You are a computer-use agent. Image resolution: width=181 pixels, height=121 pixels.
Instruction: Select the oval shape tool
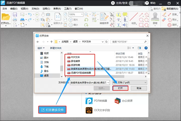point(141,20)
